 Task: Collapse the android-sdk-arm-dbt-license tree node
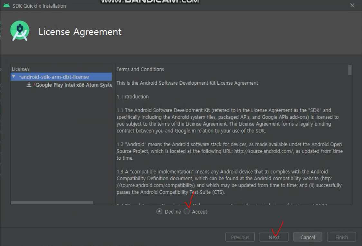(x=14, y=76)
